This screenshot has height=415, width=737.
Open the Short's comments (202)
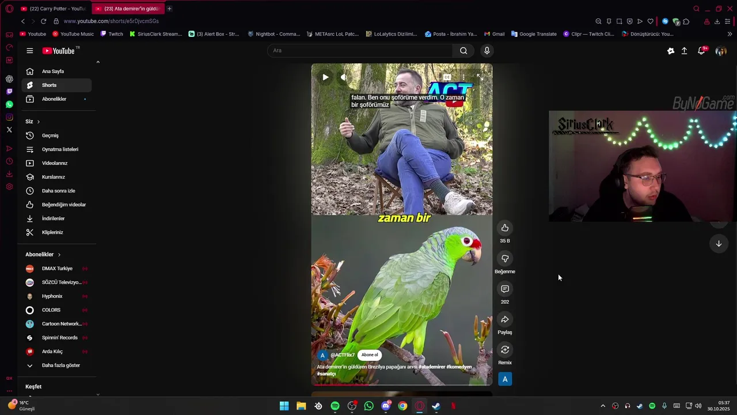505,289
